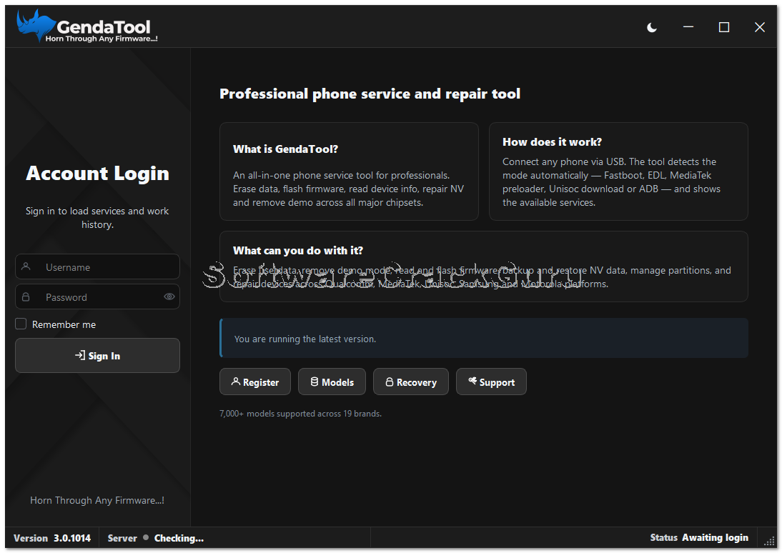Viewport: 782px width, 553px height.
Task: Click the server status dot indicator
Action: [x=146, y=537]
